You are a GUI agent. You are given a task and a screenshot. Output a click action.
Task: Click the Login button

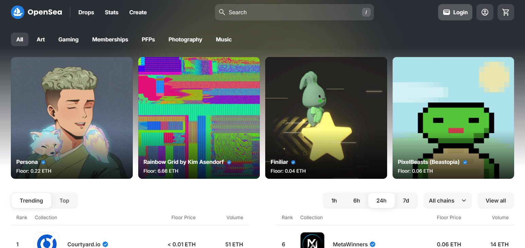tap(455, 12)
